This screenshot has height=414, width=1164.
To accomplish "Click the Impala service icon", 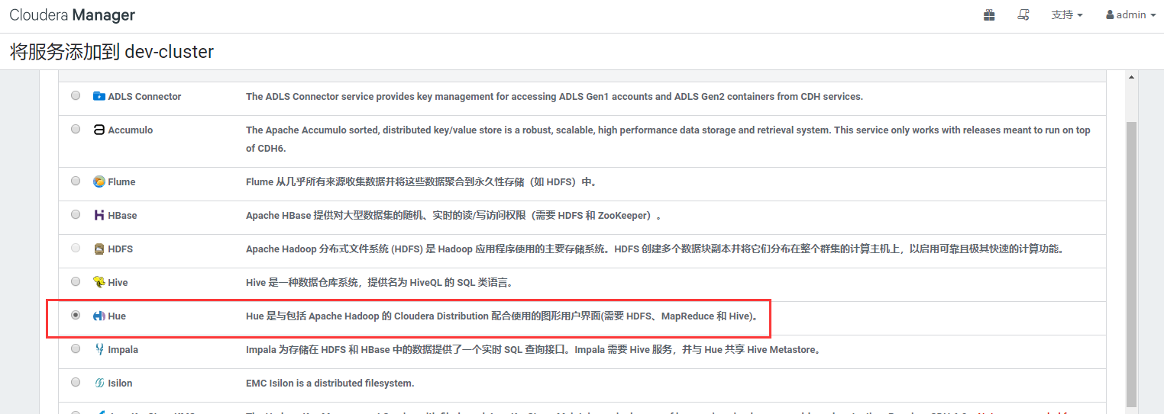I will click(99, 349).
